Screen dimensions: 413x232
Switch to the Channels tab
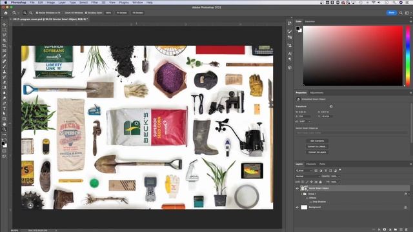(311, 164)
